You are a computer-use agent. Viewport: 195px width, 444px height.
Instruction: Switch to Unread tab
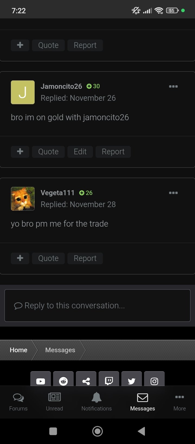tap(54, 402)
